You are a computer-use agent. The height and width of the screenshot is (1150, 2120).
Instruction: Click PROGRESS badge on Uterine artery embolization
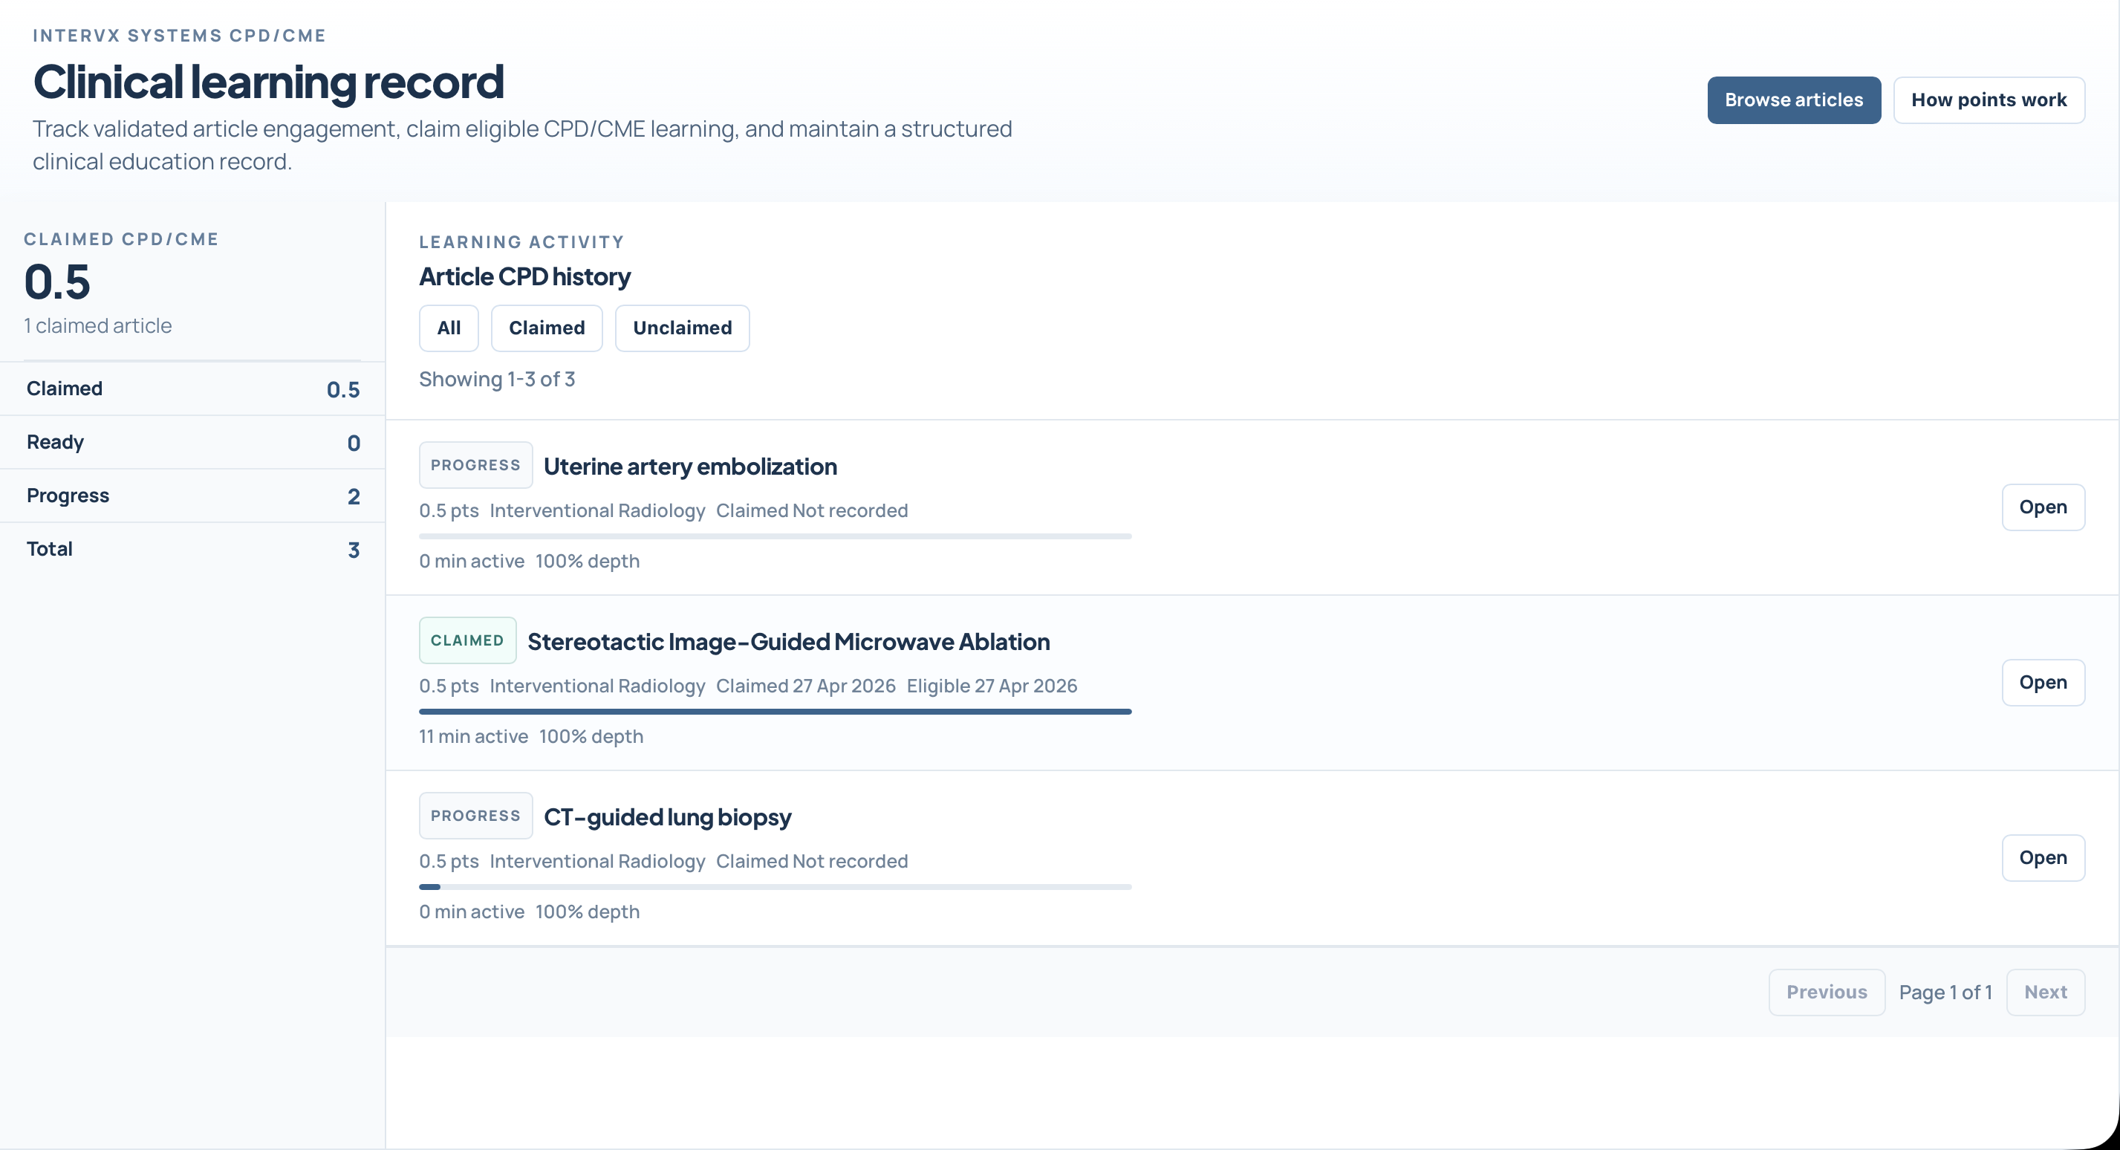[x=475, y=465]
